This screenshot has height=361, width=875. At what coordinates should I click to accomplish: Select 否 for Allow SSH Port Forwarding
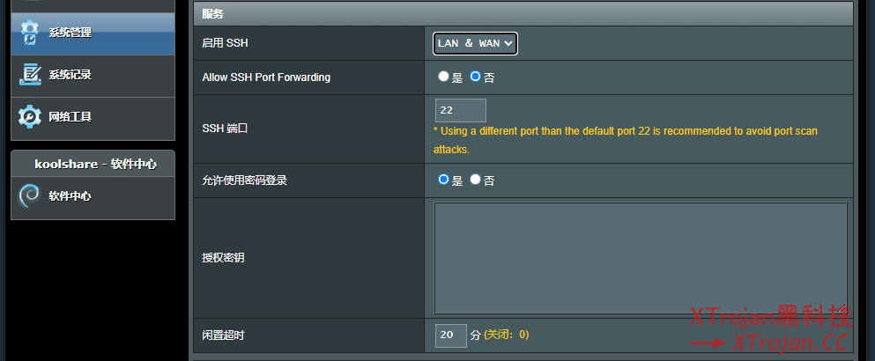pyautogui.click(x=476, y=77)
